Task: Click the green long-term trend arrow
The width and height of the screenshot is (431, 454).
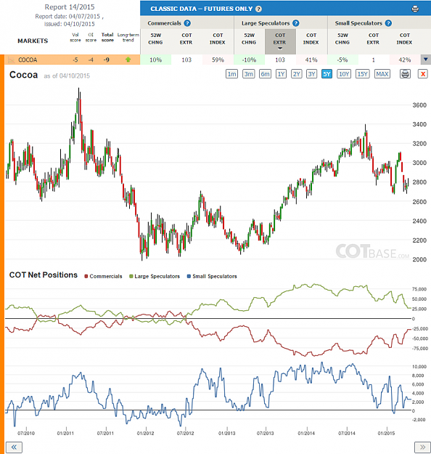Action: [128, 60]
